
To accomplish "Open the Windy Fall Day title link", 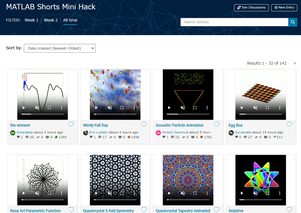I will tap(95, 125).
